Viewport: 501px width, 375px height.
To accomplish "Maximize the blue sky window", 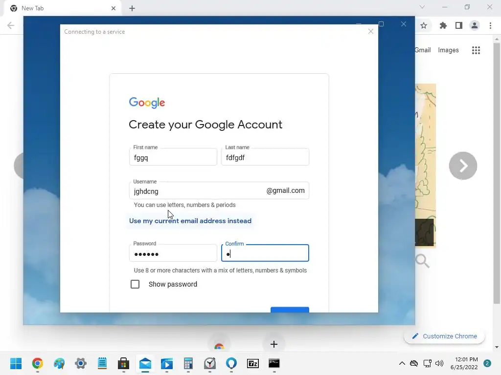I will [381, 24].
